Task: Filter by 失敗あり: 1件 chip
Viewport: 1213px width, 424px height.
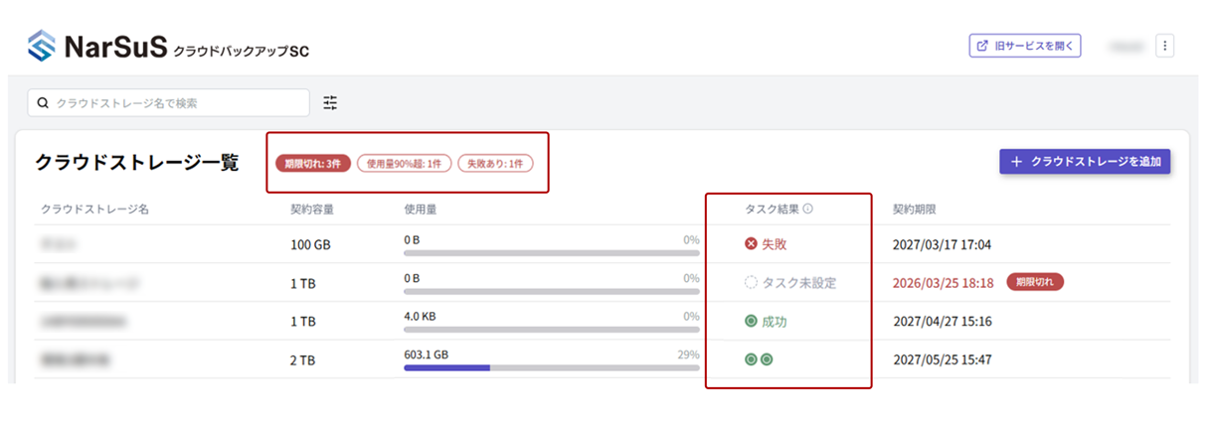Action: click(x=495, y=163)
